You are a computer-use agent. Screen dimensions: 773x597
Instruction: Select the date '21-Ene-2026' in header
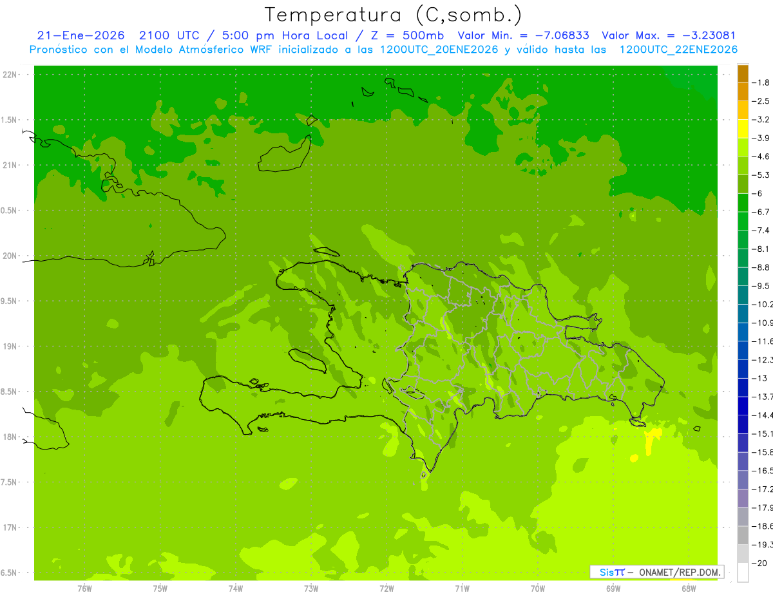pos(81,35)
